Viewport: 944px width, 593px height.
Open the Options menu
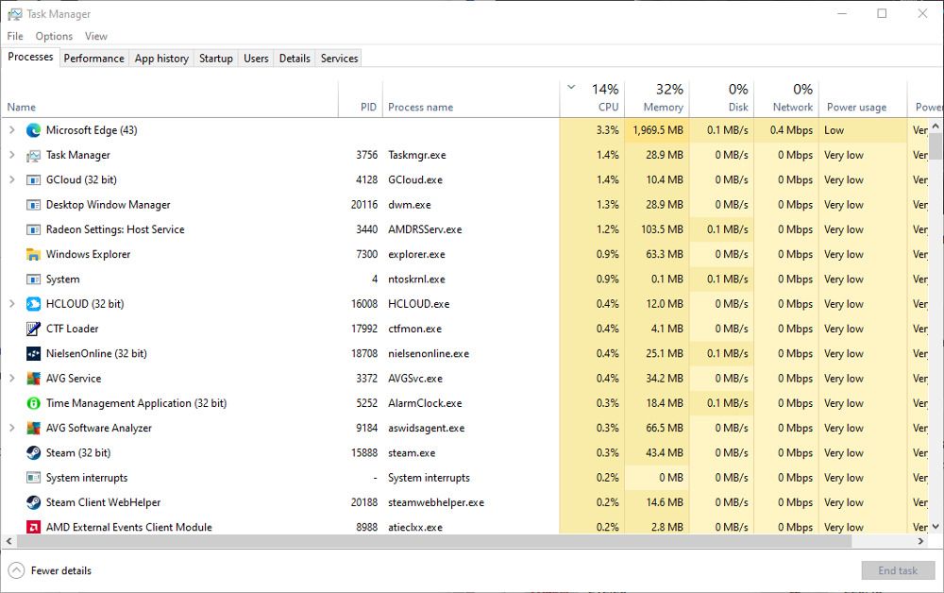54,36
